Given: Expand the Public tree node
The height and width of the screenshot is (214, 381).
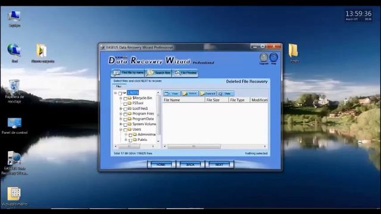Looking at the screenshot, I should [126, 140].
